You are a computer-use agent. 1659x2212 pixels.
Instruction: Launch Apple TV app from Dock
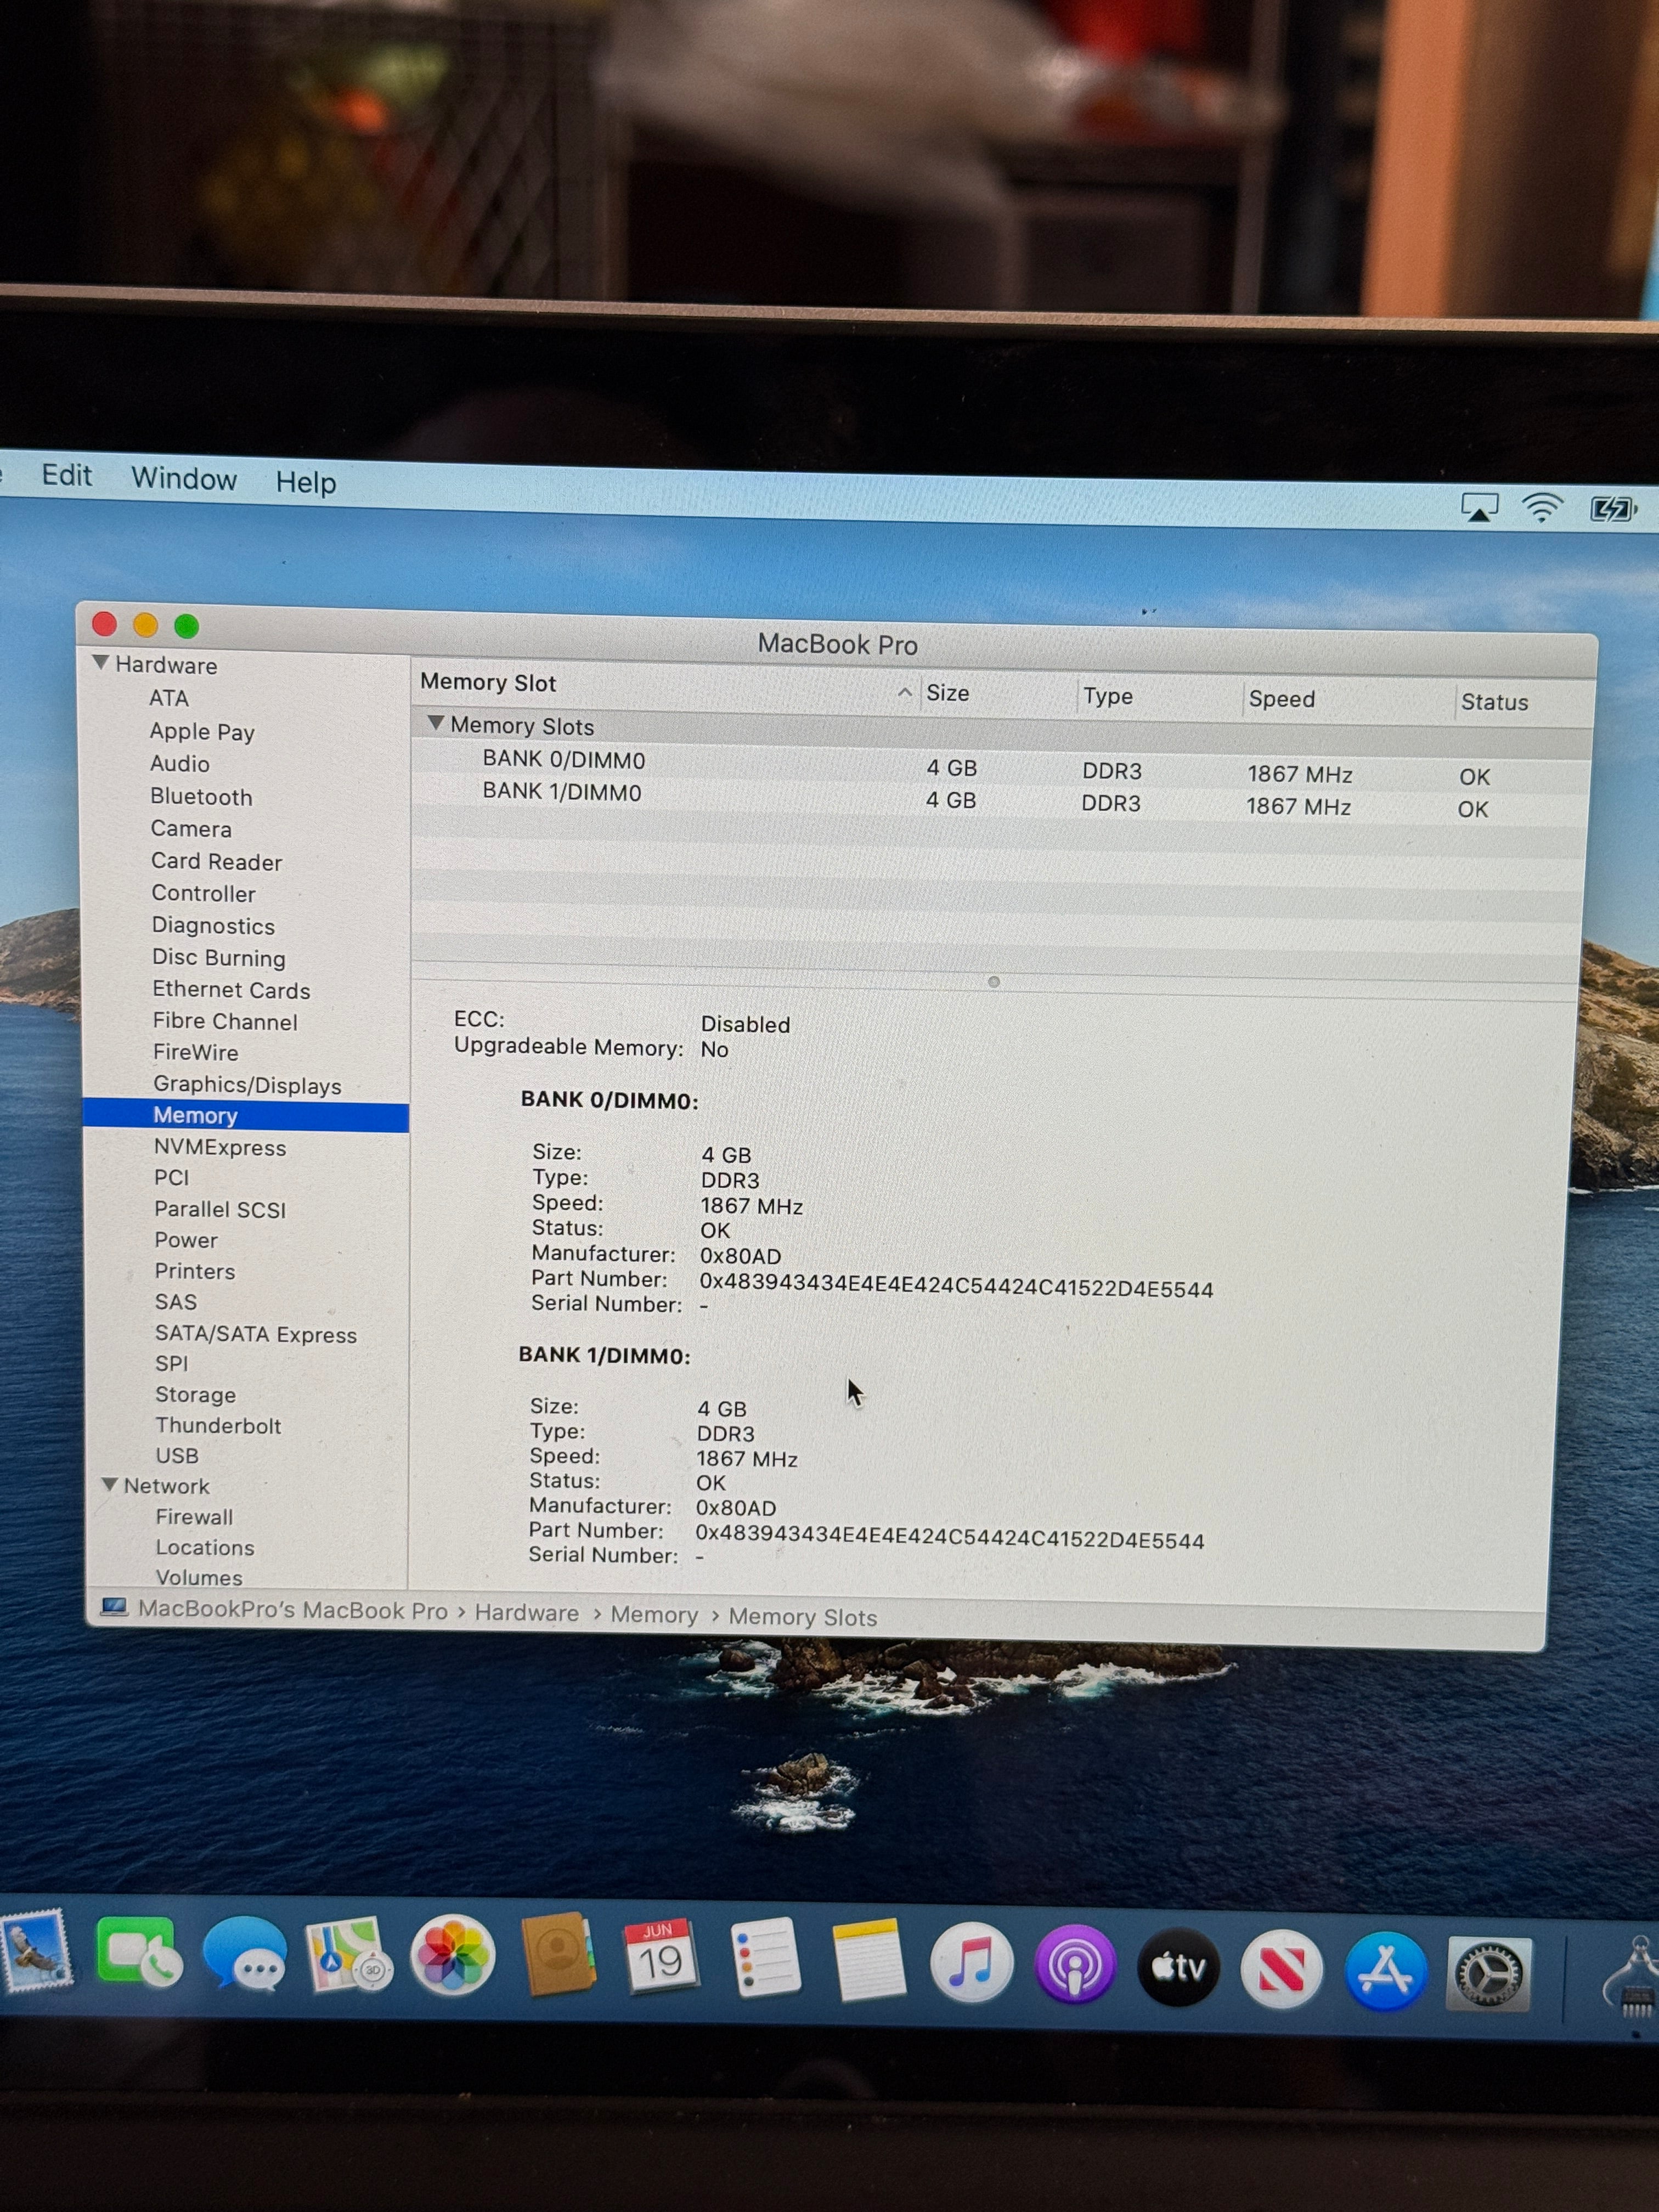[1179, 1968]
